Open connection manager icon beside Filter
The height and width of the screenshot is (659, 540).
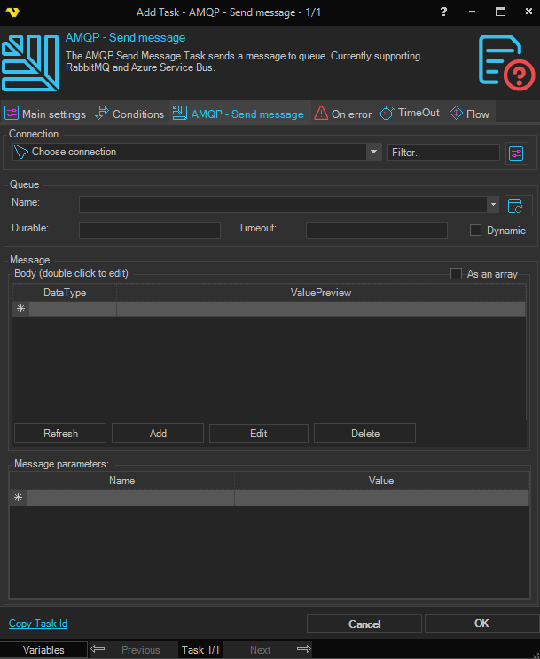pyautogui.click(x=517, y=153)
